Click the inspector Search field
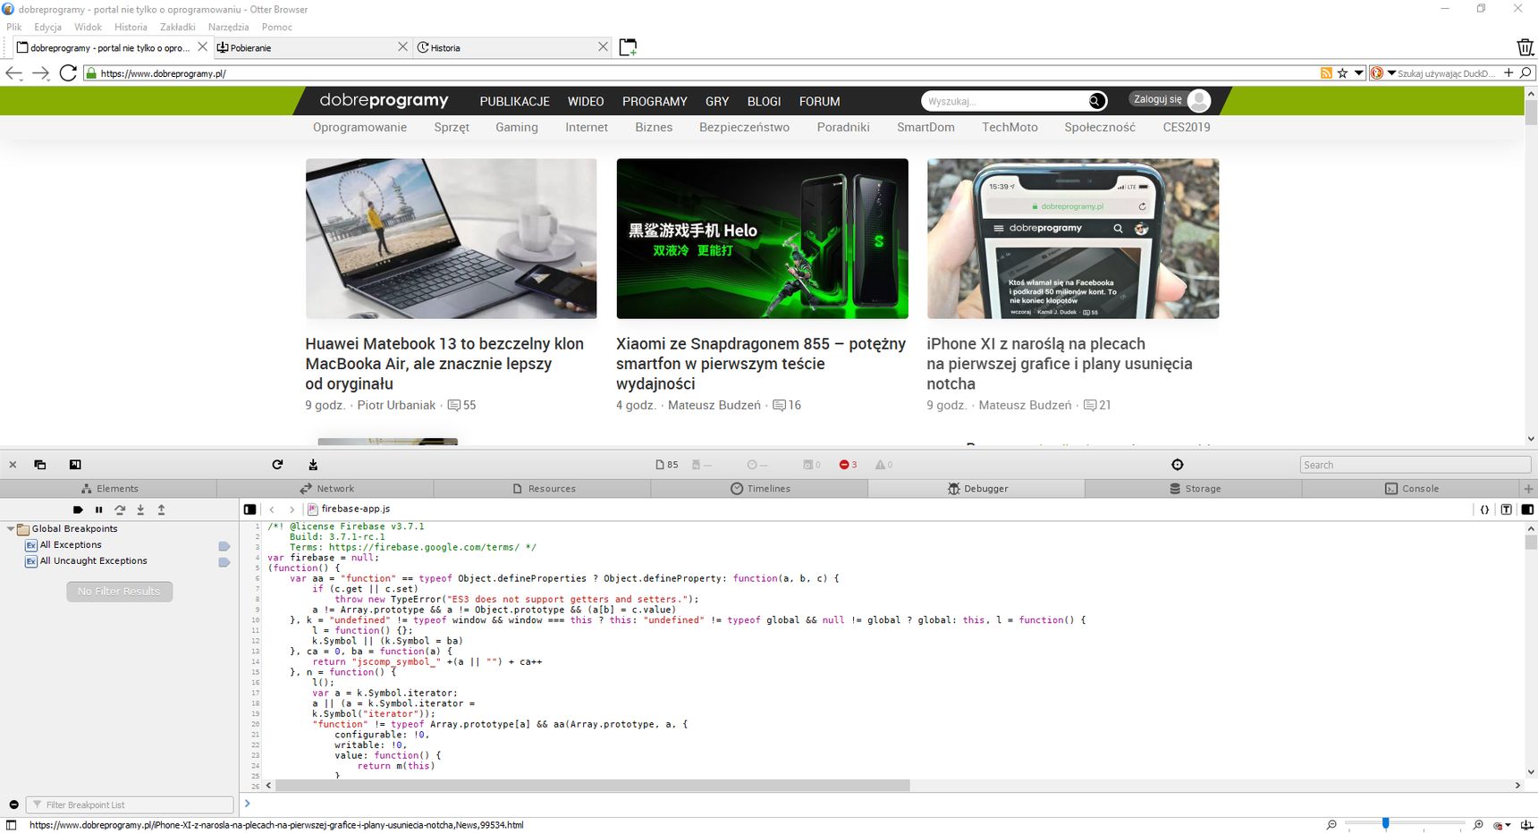 pos(1415,465)
